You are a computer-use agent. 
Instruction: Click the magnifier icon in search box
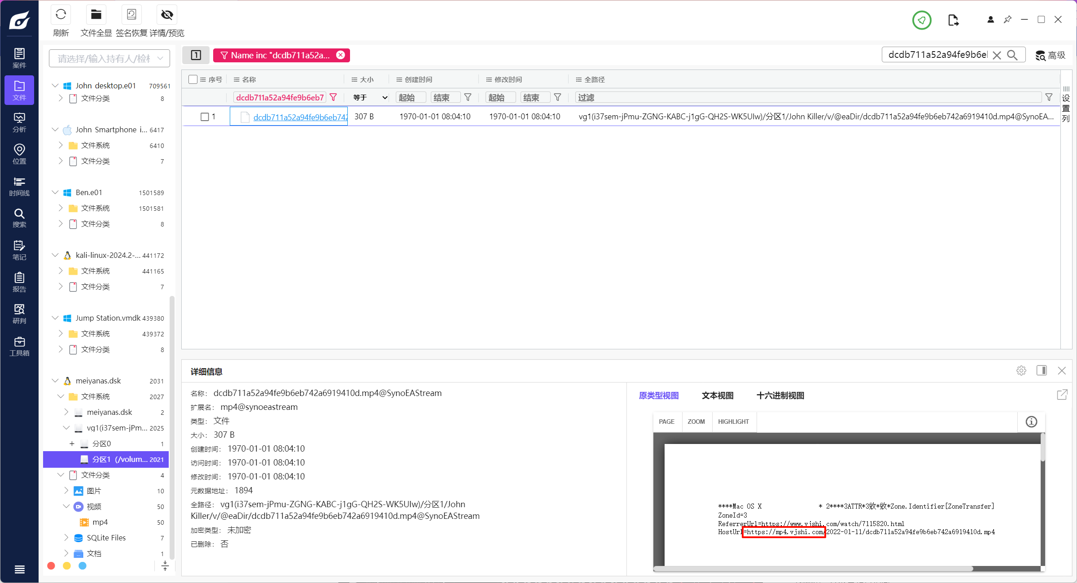click(1012, 55)
